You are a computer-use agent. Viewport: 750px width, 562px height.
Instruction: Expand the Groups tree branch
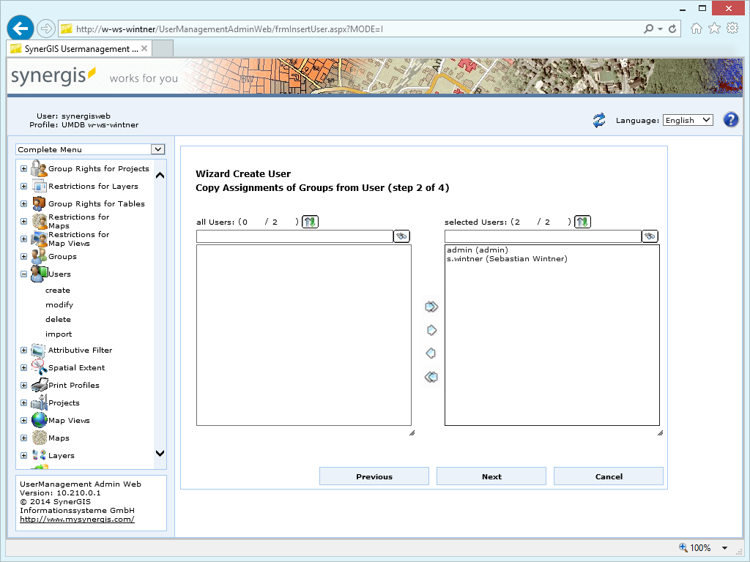pos(23,256)
